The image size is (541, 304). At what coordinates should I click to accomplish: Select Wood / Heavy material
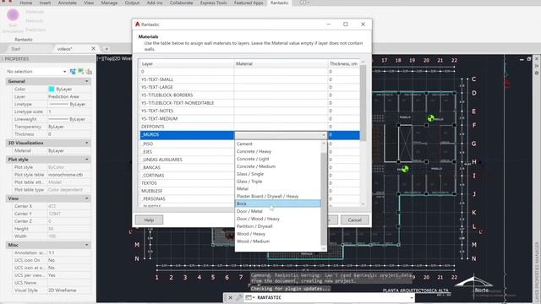[x=278, y=234]
